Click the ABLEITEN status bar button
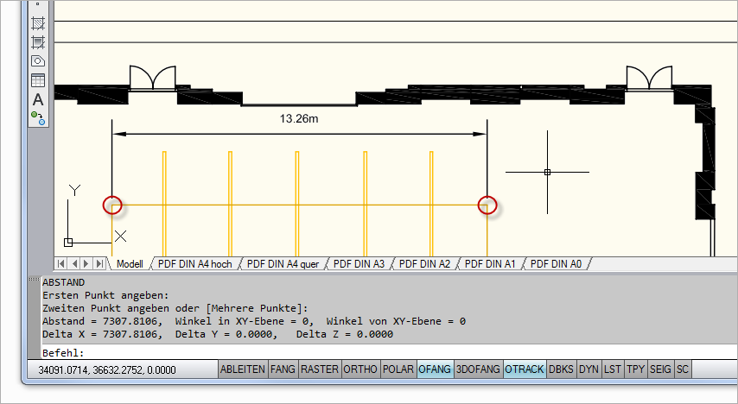Image resolution: width=738 pixels, height=404 pixels. tap(243, 369)
